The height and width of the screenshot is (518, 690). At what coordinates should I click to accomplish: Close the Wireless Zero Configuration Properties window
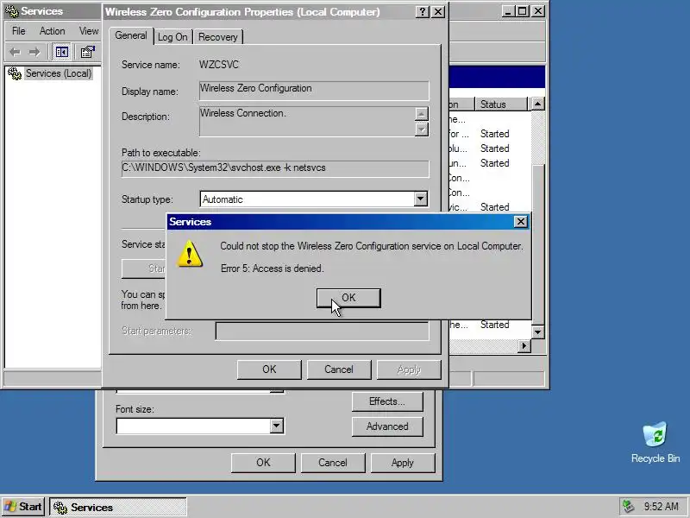click(x=438, y=12)
